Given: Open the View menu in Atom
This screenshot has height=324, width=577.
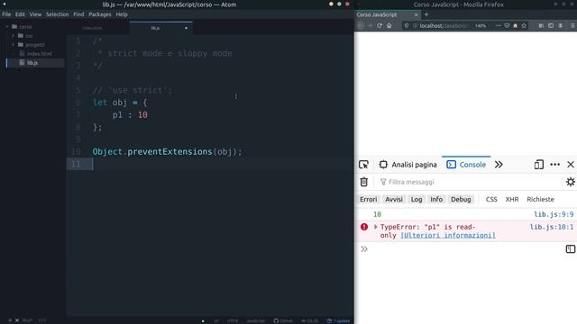Looking at the screenshot, I should click(x=35, y=14).
